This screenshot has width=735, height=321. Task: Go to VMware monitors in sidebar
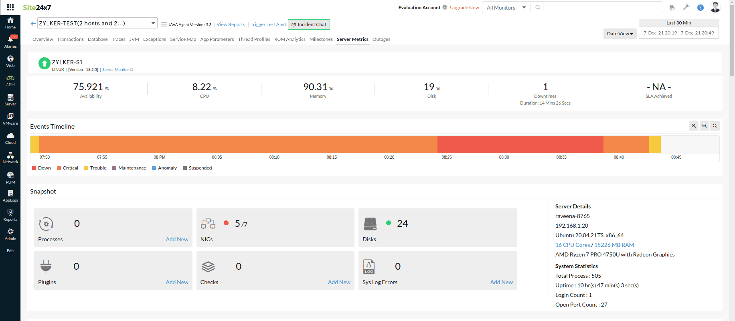click(10, 119)
